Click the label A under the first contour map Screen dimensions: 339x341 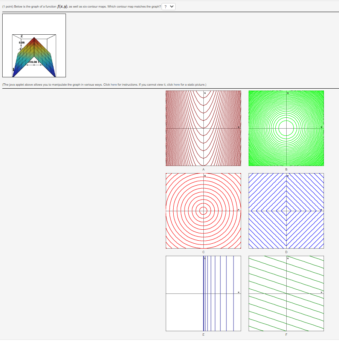[x=203, y=169]
